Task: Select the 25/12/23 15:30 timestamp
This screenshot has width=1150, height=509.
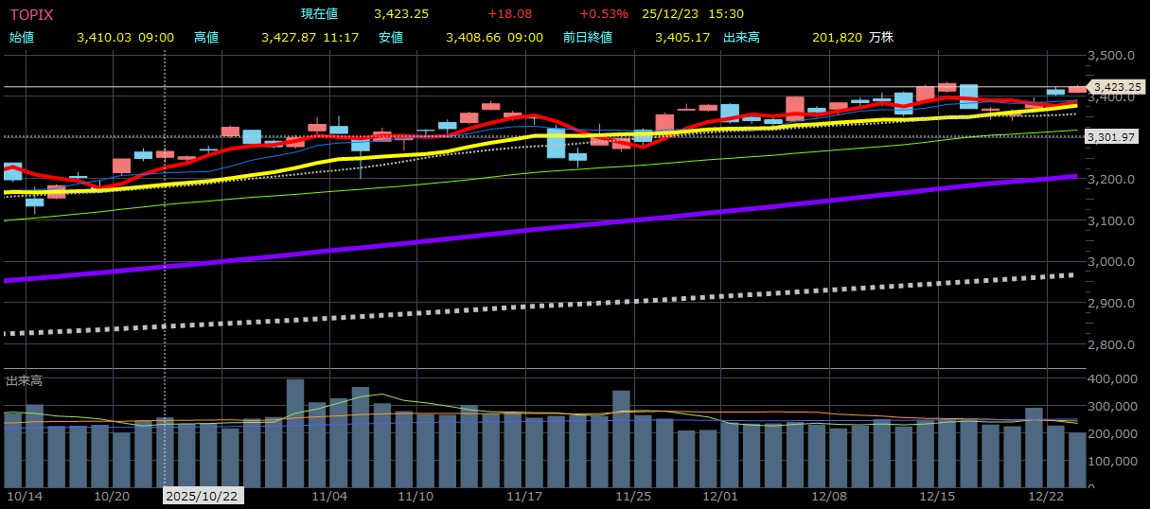Action: [681, 14]
